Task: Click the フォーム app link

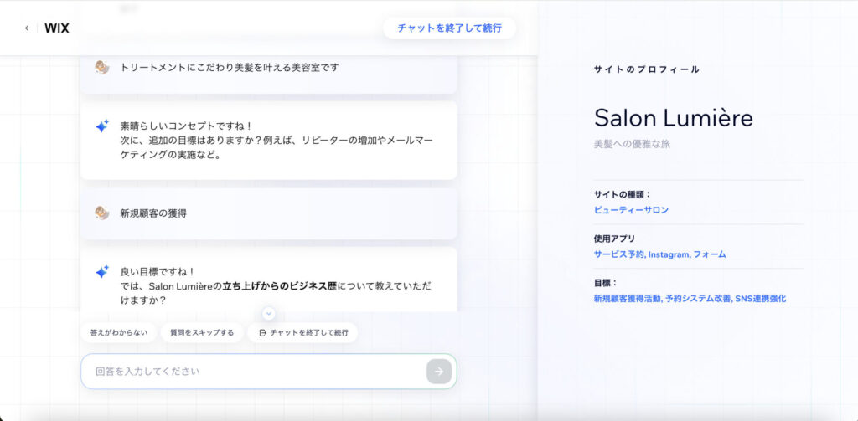Action: click(x=710, y=254)
